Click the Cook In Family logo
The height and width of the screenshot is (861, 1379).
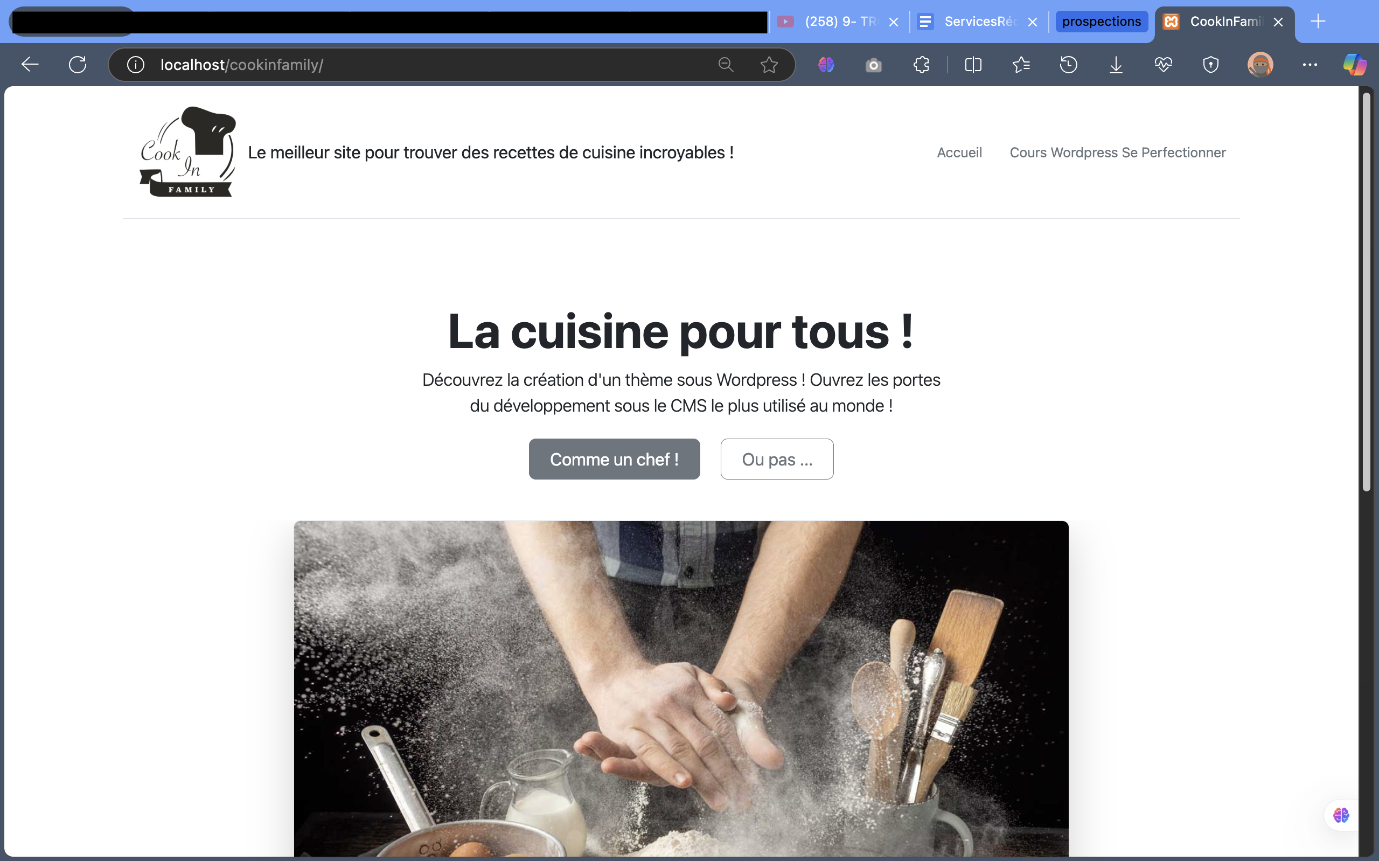click(188, 151)
